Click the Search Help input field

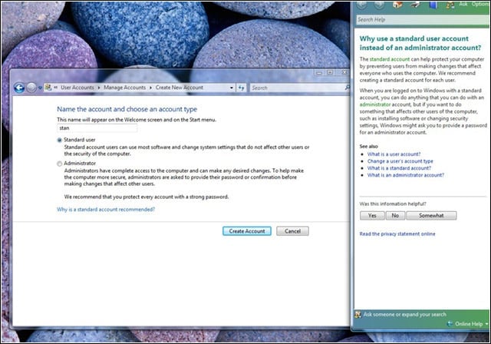(423, 19)
